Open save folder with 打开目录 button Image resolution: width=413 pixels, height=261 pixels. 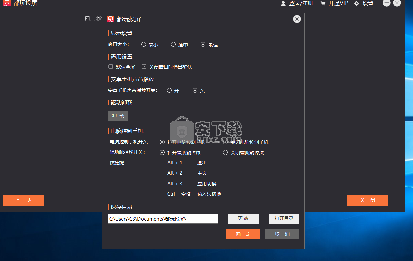(284, 218)
